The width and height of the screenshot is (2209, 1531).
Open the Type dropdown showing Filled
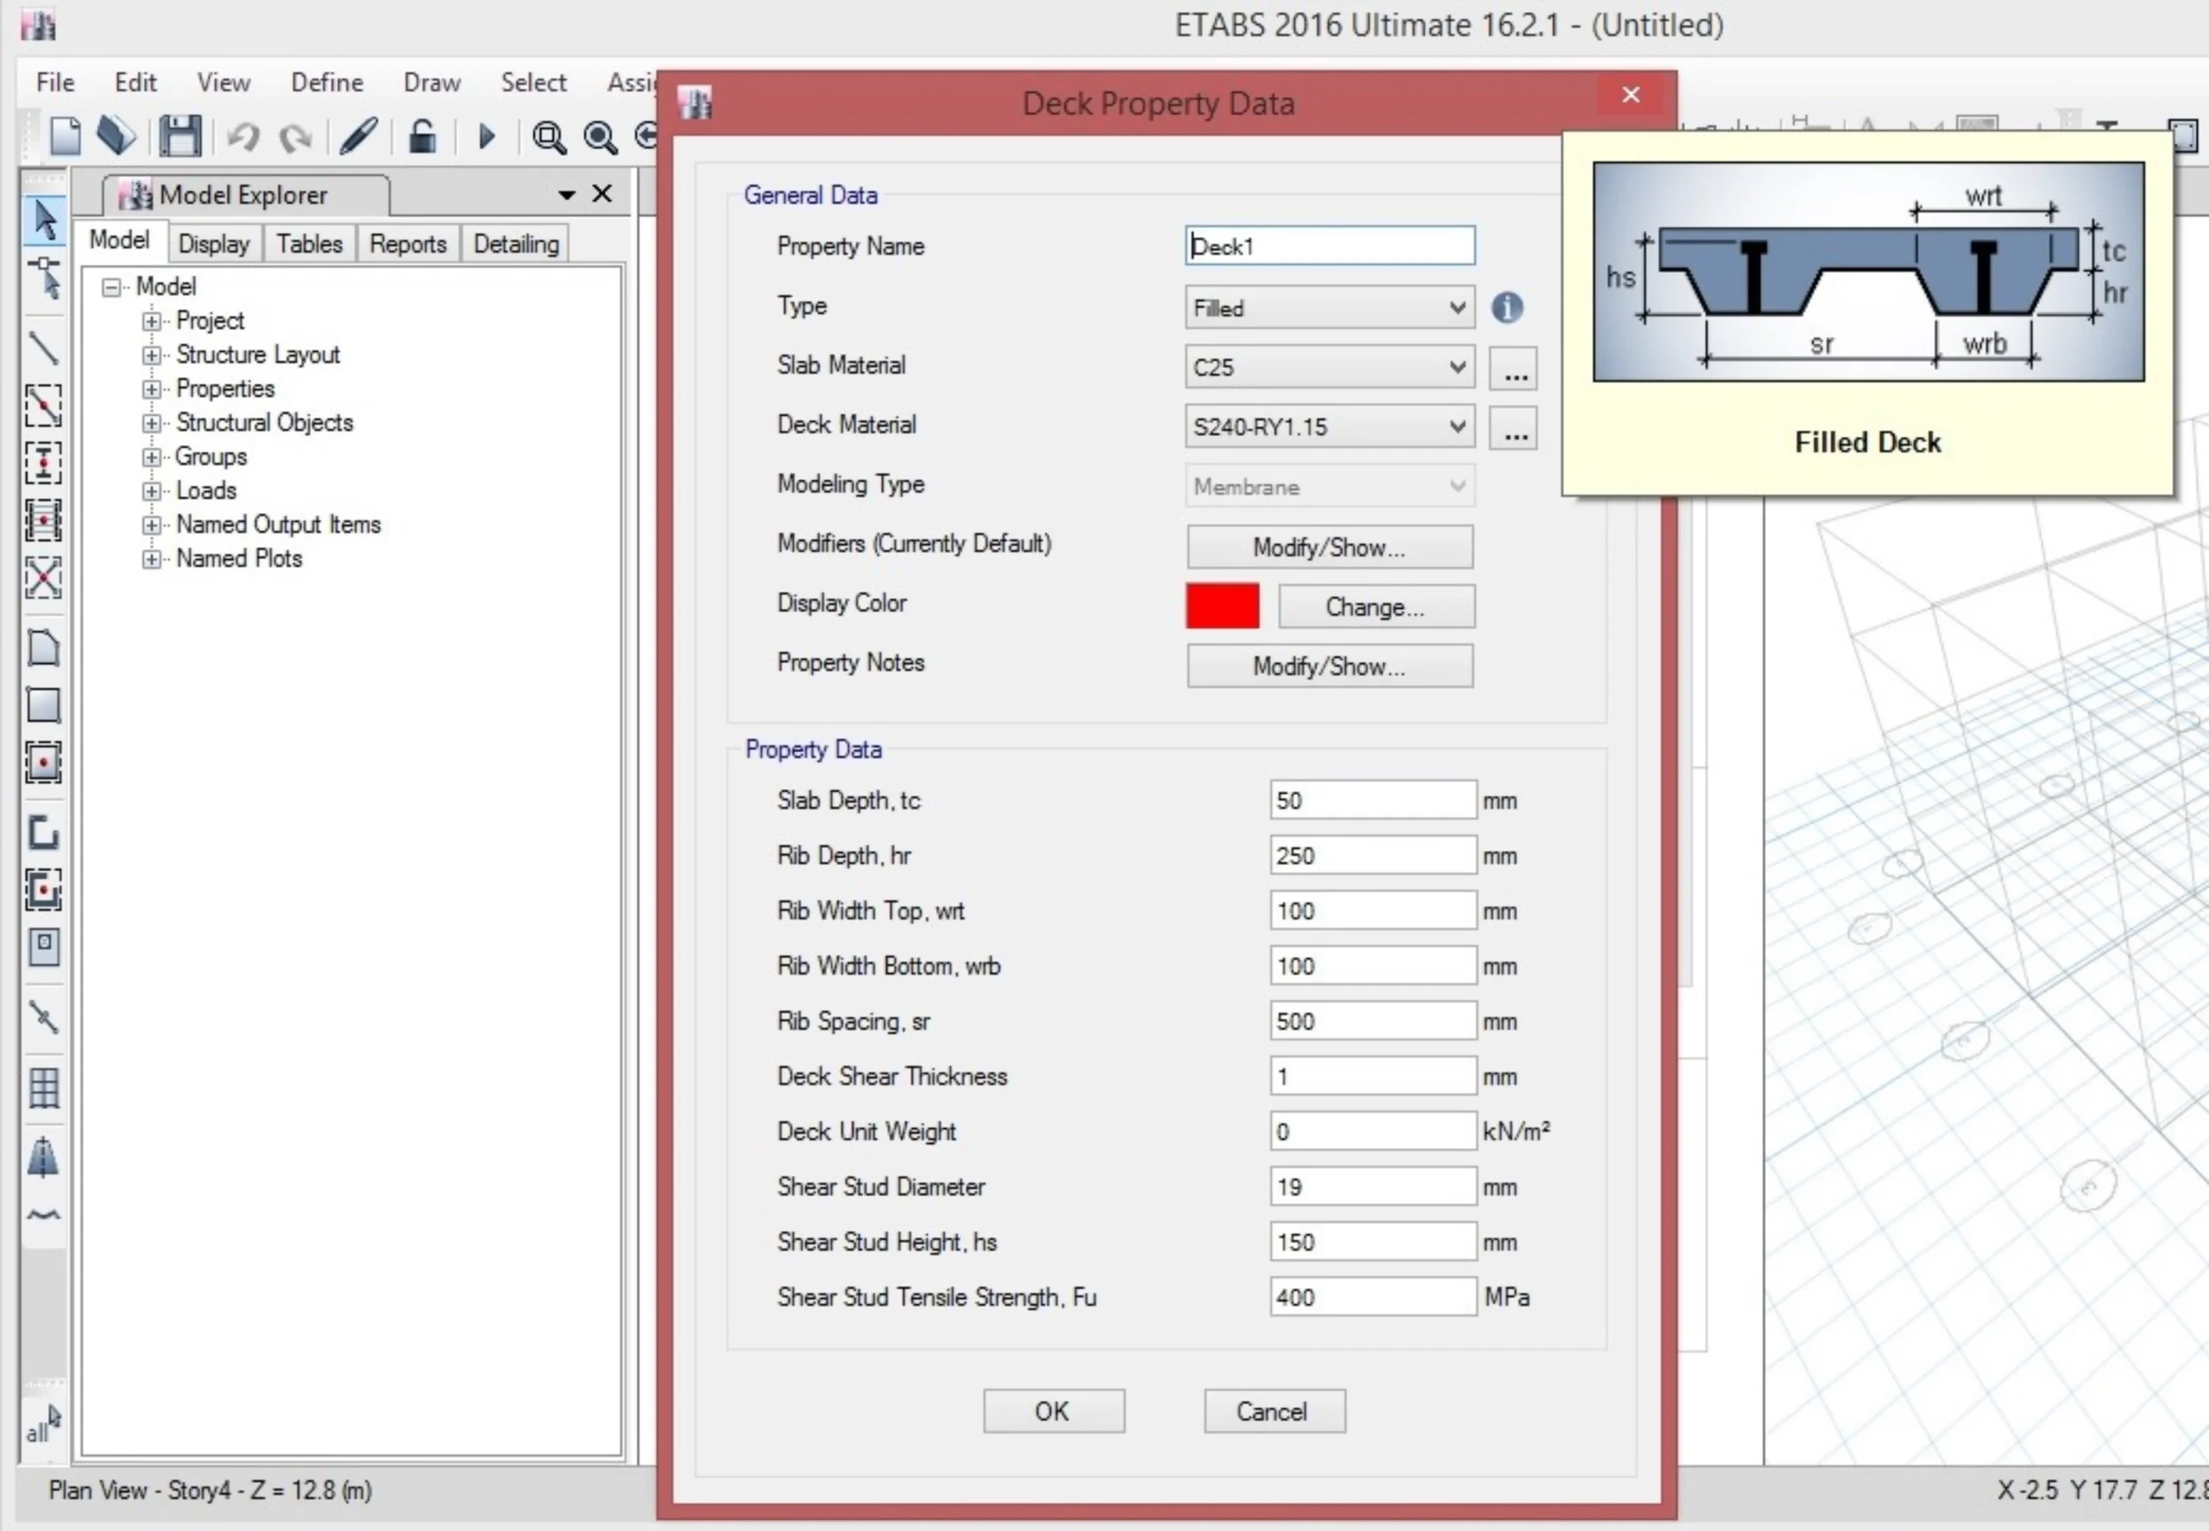[x=1329, y=308]
